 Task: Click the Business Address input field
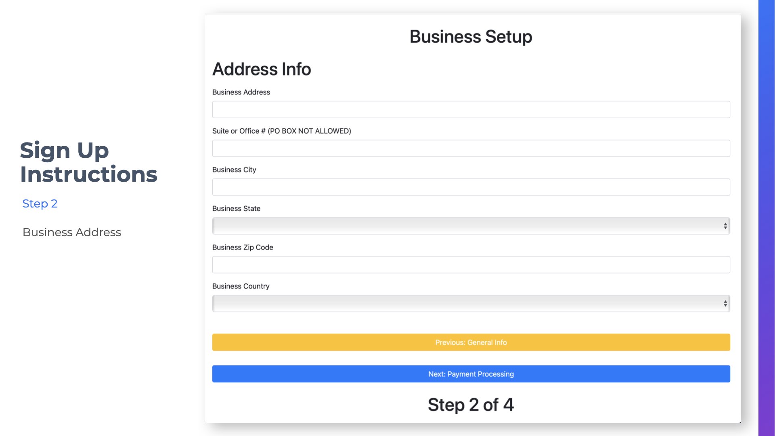(471, 109)
